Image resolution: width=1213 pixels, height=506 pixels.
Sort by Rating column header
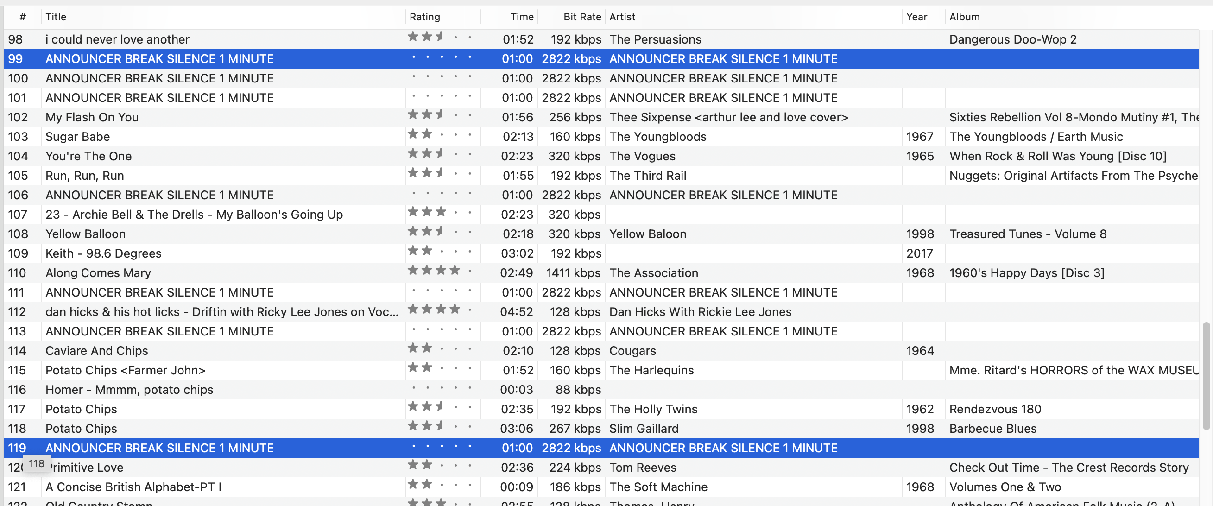point(424,17)
